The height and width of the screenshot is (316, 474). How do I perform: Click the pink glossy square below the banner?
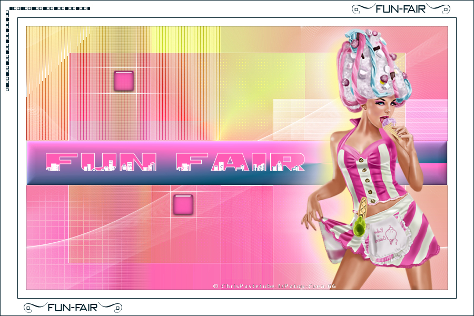point(183,205)
